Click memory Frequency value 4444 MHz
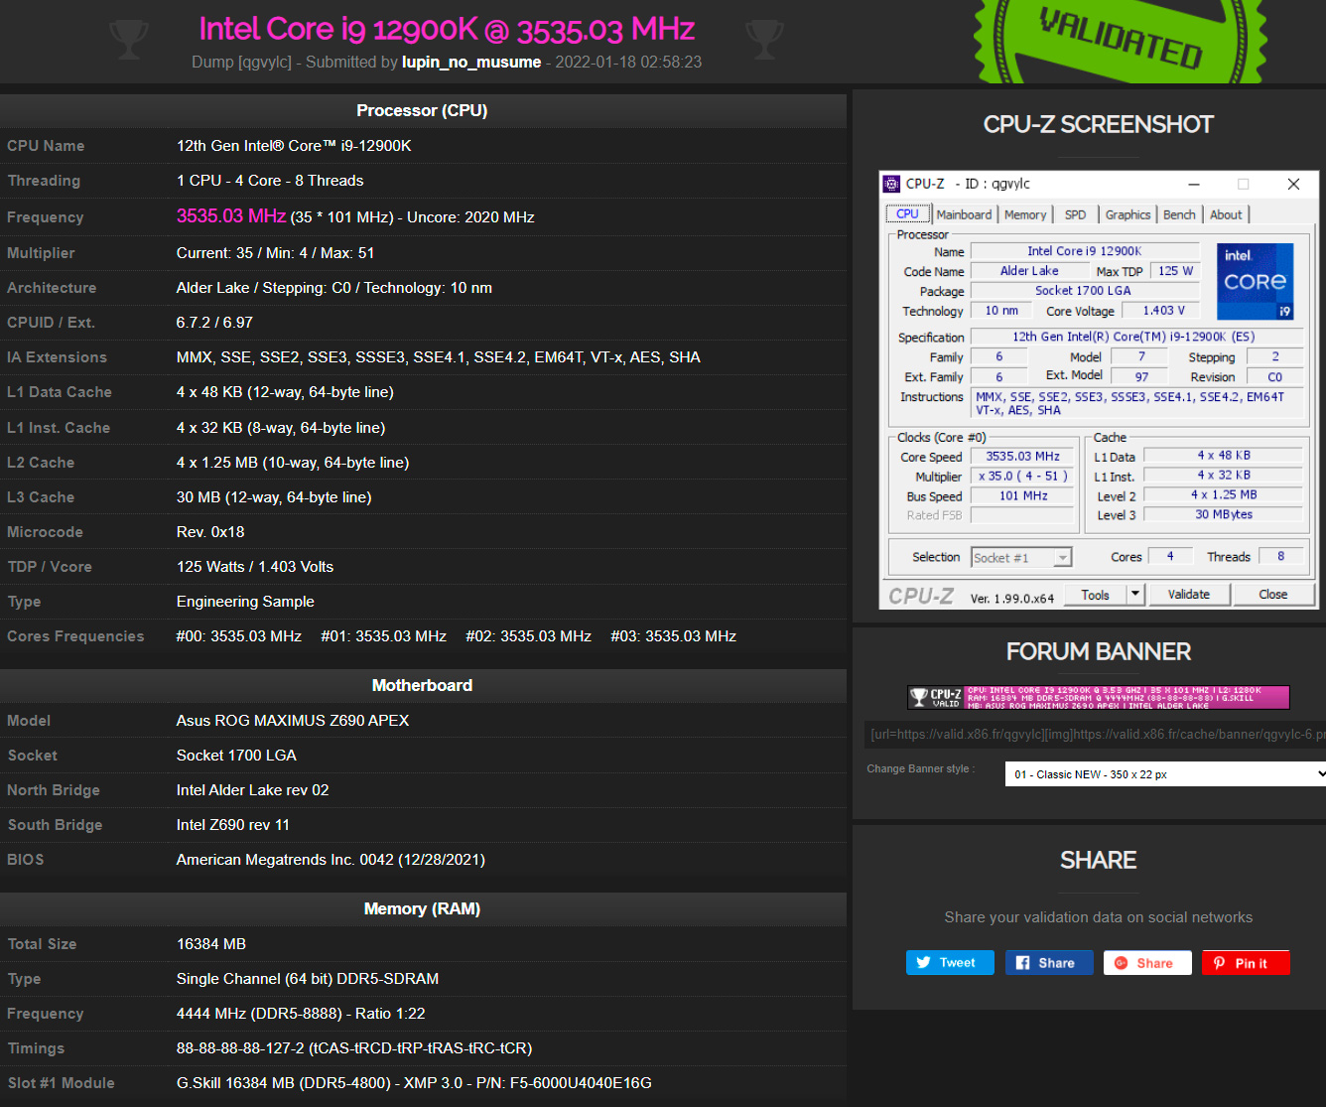1326x1107 pixels. pos(301,1014)
